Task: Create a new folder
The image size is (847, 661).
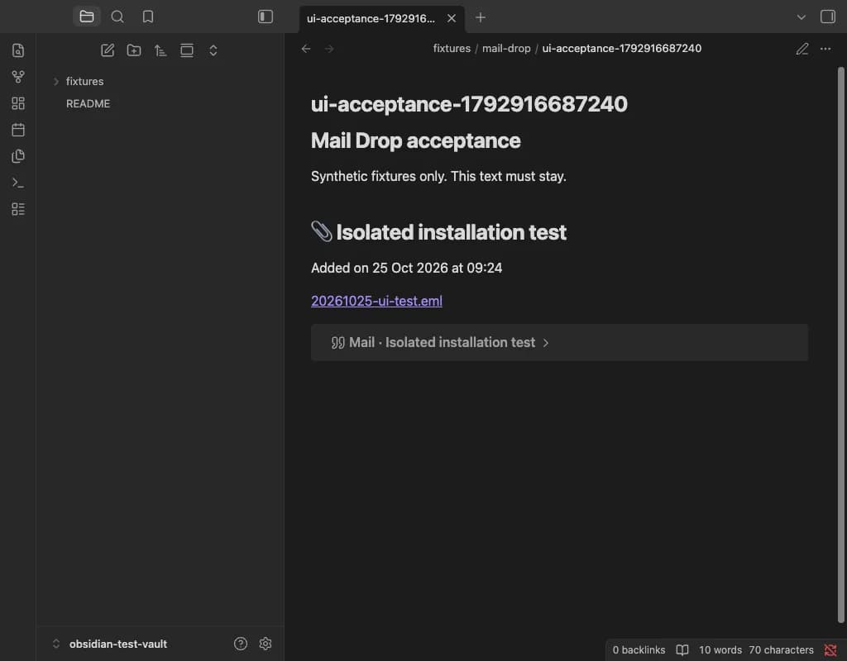Action: [x=134, y=50]
